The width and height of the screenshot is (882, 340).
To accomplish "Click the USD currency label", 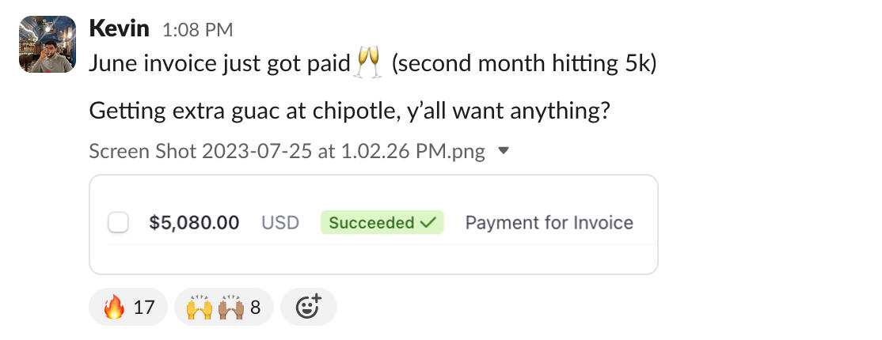I will (x=280, y=223).
